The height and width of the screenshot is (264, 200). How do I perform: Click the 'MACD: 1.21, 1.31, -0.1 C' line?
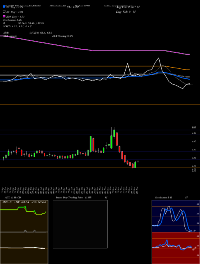[x=18, y=26]
